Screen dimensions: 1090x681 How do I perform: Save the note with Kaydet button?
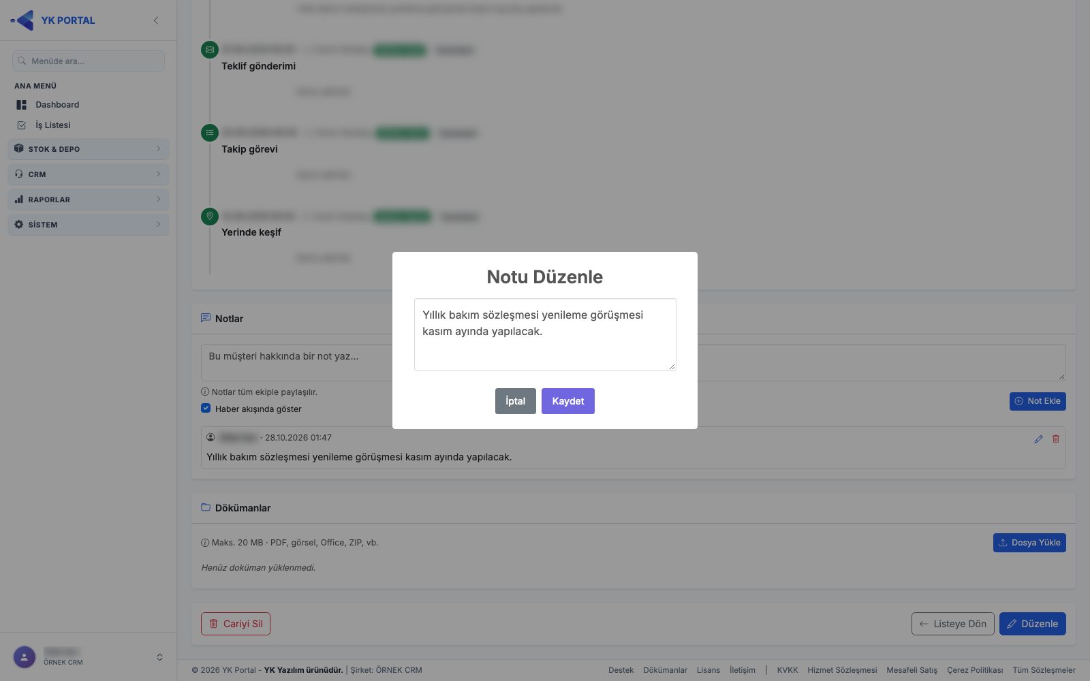pos(568,401)
